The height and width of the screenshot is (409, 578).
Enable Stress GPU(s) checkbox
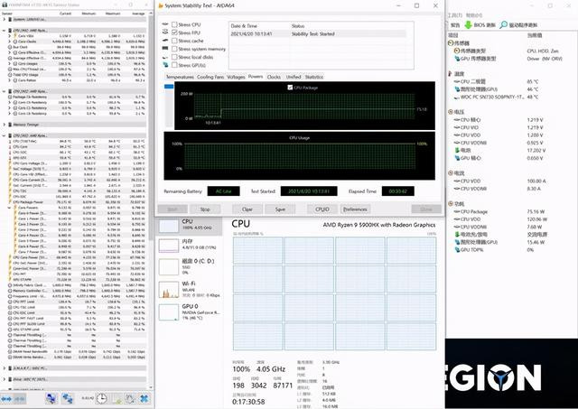174,65
